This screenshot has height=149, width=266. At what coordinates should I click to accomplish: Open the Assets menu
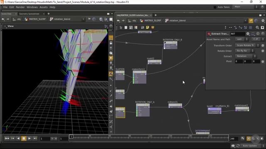[x=44, y=7]
